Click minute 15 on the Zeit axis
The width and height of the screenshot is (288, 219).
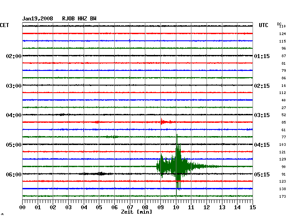coord(253,207)
